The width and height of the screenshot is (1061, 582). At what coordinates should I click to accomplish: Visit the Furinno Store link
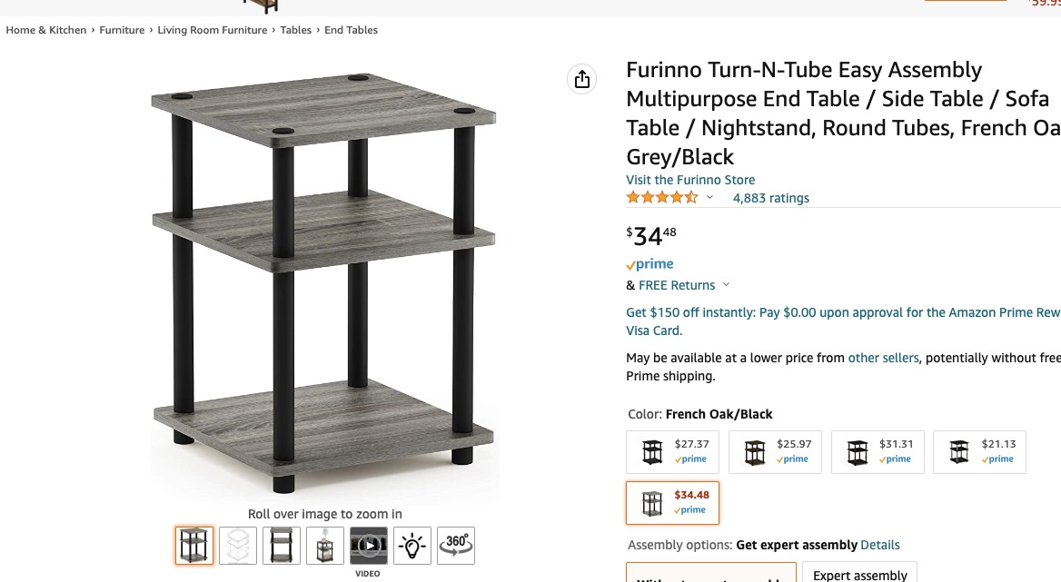point(690,180)
